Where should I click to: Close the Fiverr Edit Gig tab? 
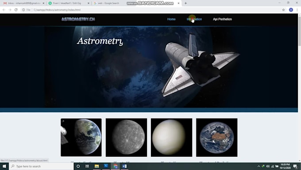click(x=89, y=3)
